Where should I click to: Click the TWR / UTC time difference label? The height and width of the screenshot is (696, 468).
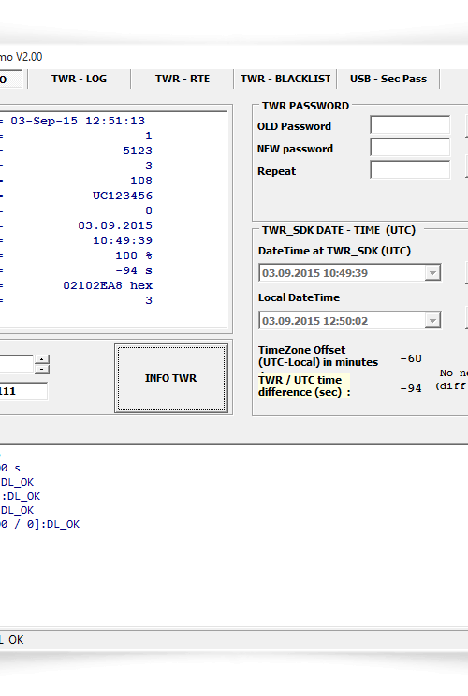(x=304, y=385)
